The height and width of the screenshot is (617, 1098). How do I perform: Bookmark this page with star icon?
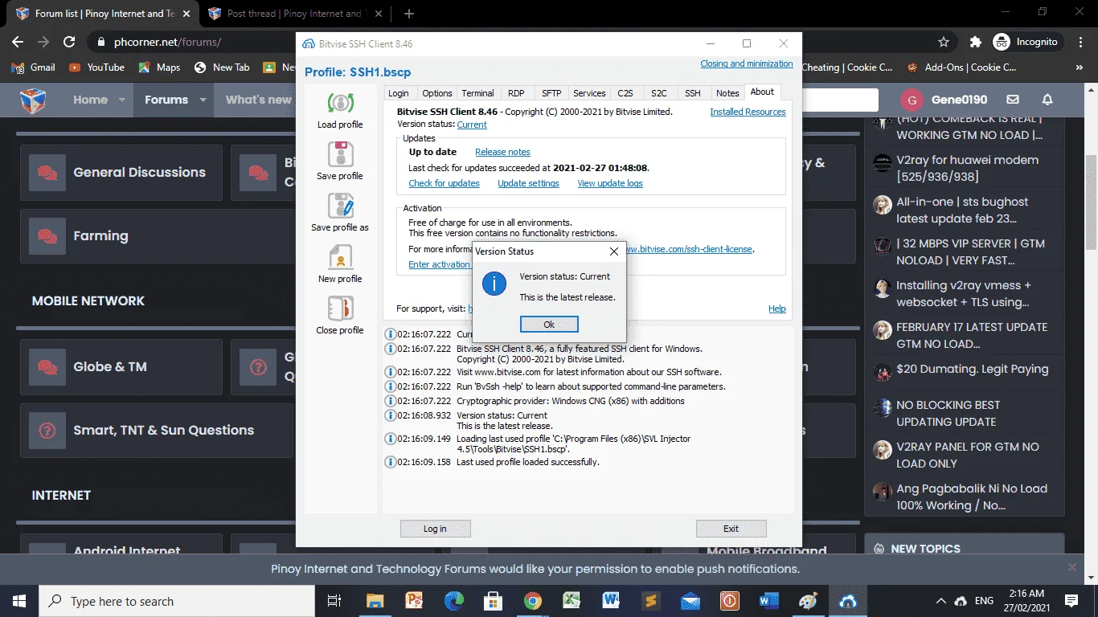944,42
